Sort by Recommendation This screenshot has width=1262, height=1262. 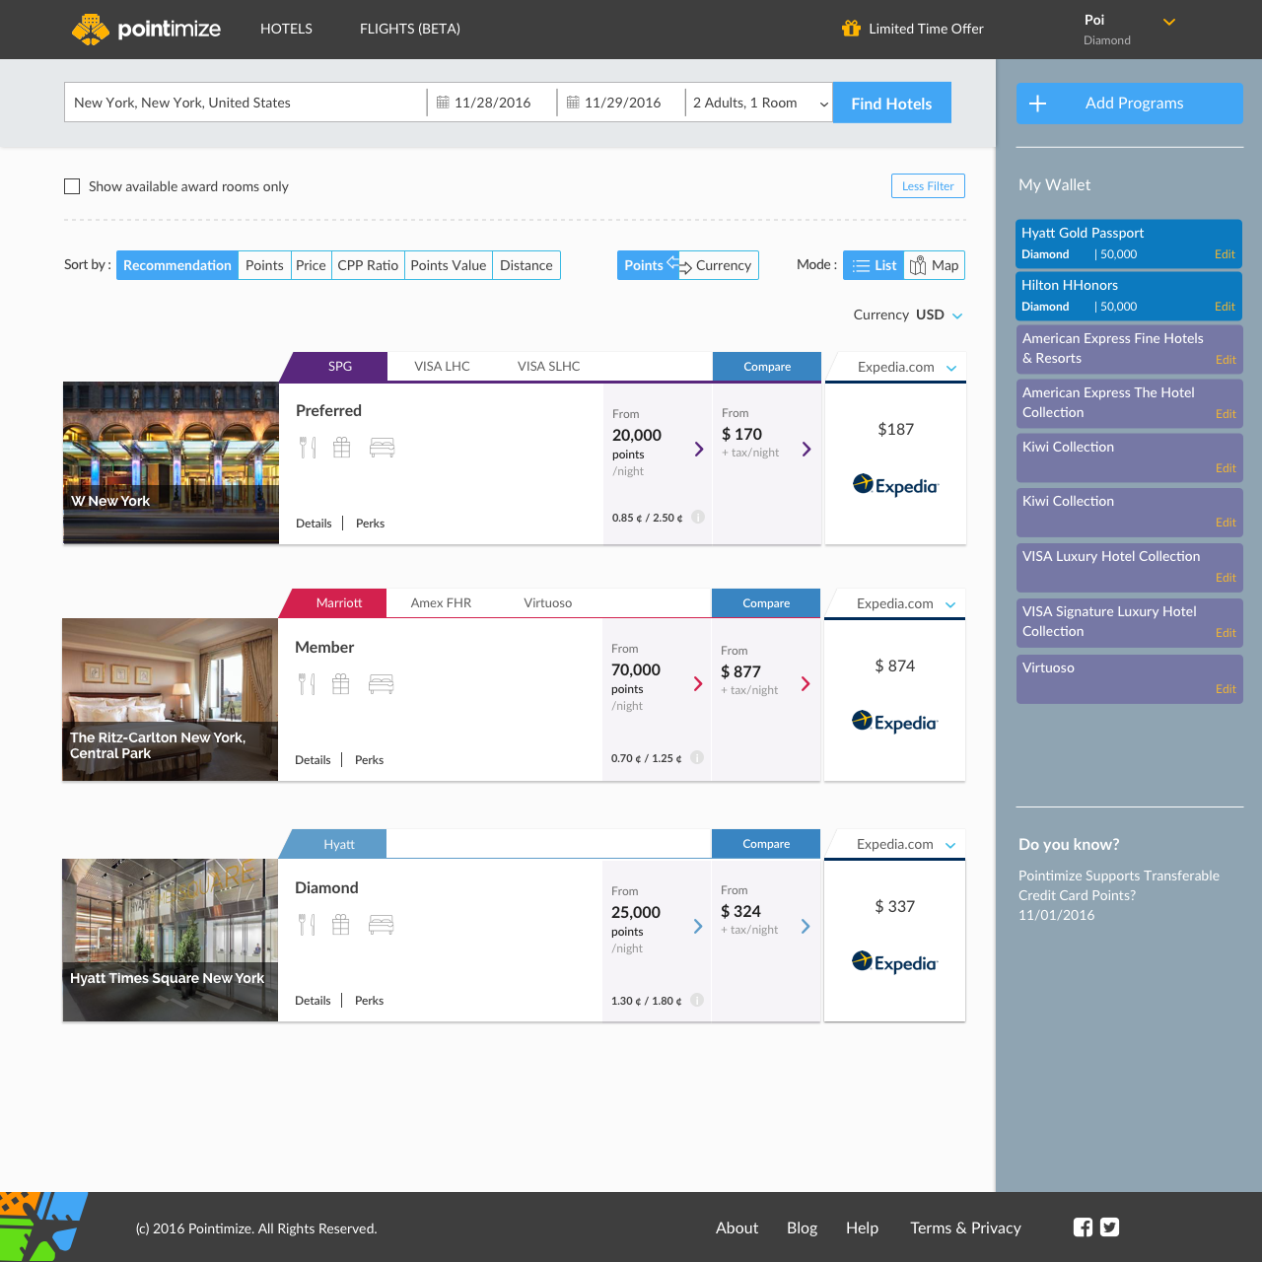(177, 265)
